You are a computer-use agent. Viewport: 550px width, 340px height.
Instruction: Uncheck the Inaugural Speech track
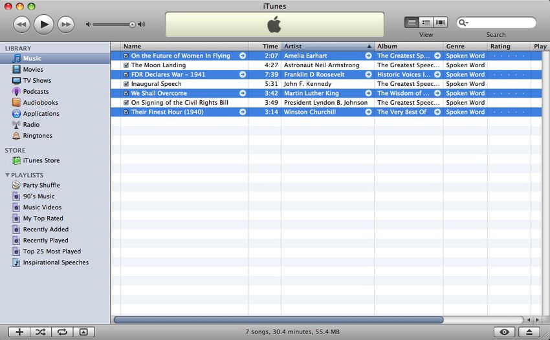click(x=126, y=84)
